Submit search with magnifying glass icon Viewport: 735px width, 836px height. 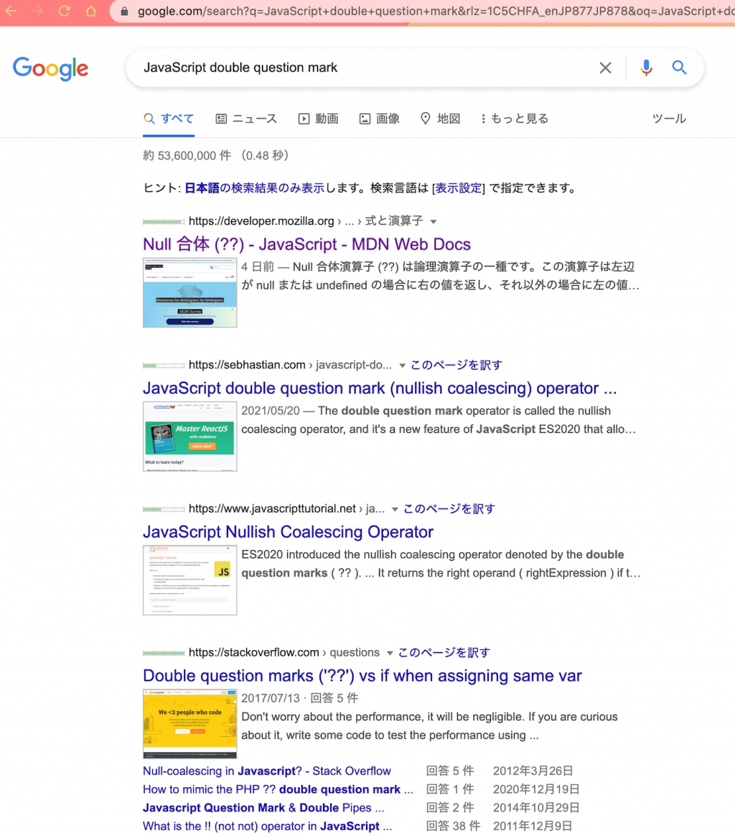(x=679, y=68)
